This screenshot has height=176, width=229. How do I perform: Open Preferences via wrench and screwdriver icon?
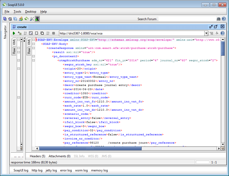click(x=32, y=19)
